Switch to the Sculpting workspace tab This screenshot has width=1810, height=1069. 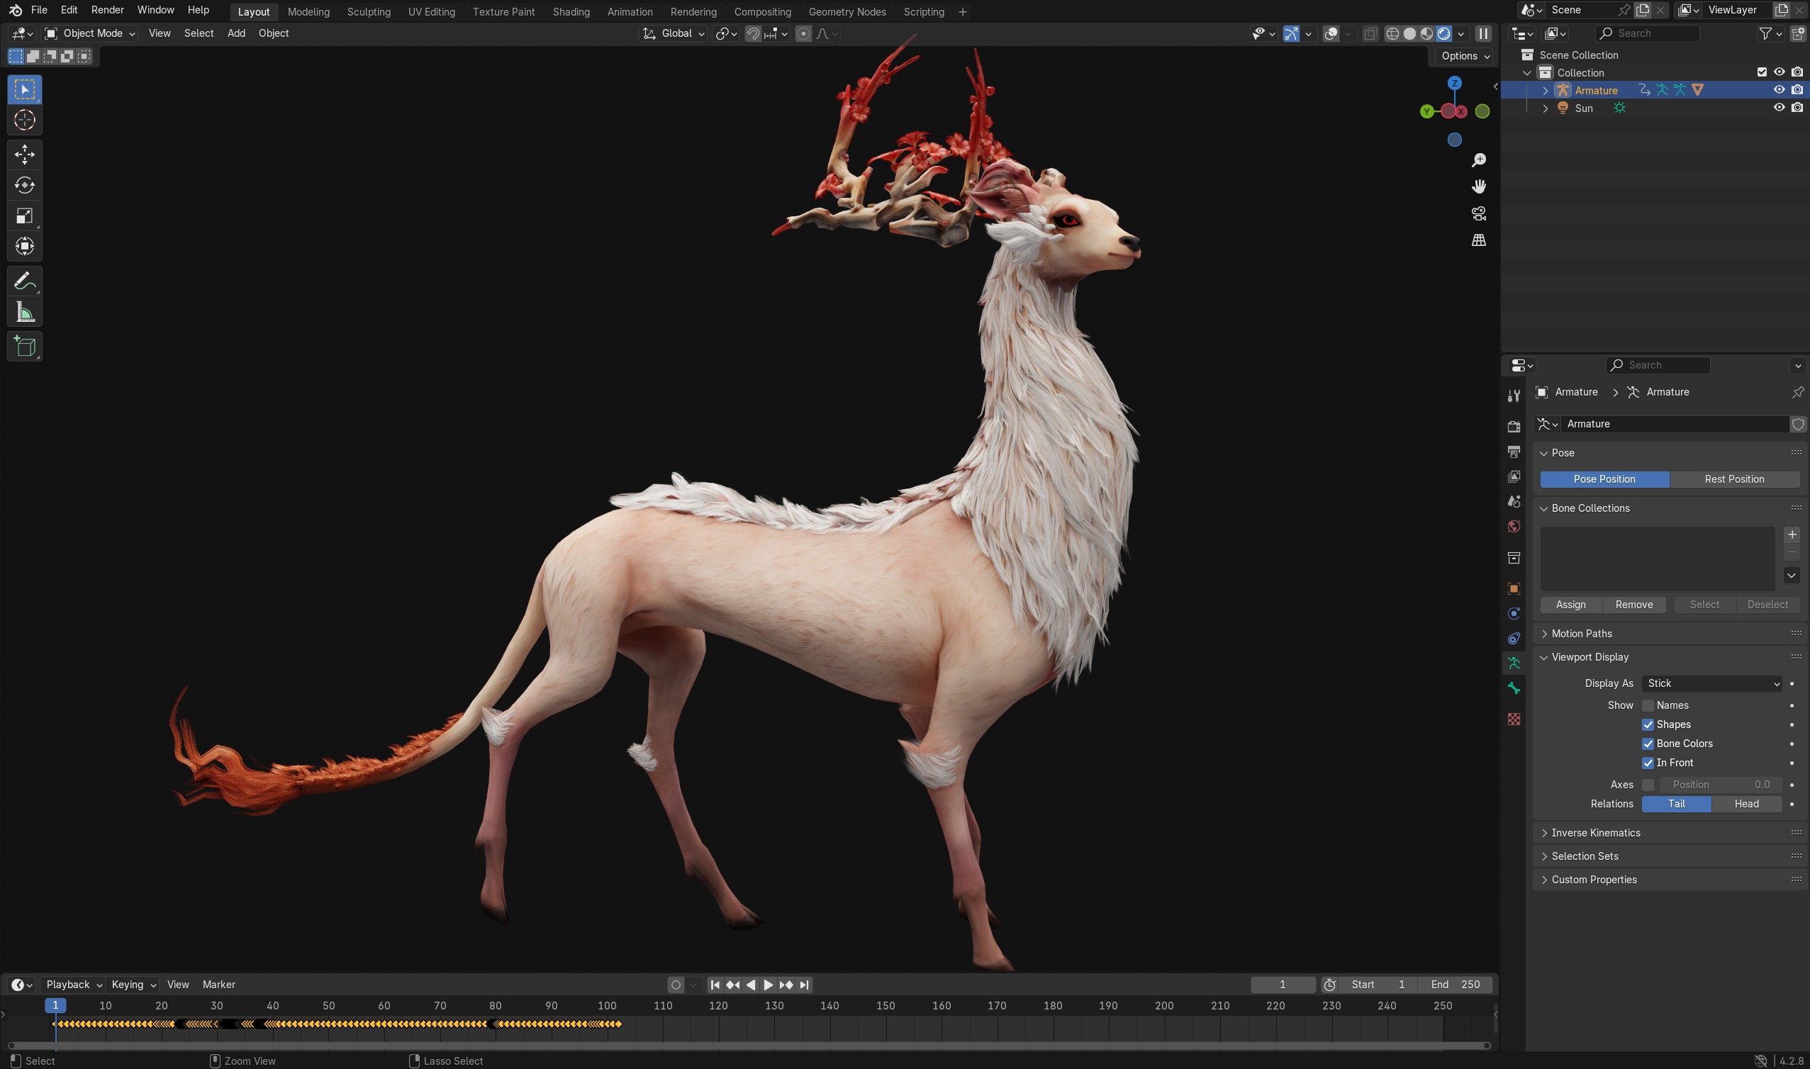[x=369, y=11]
